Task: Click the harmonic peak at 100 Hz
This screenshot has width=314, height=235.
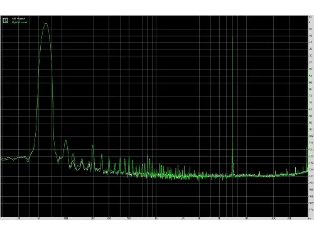Action: point(66,141)
